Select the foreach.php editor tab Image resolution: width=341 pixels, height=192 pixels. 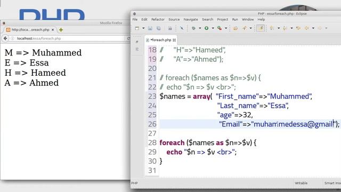[161, 40]
